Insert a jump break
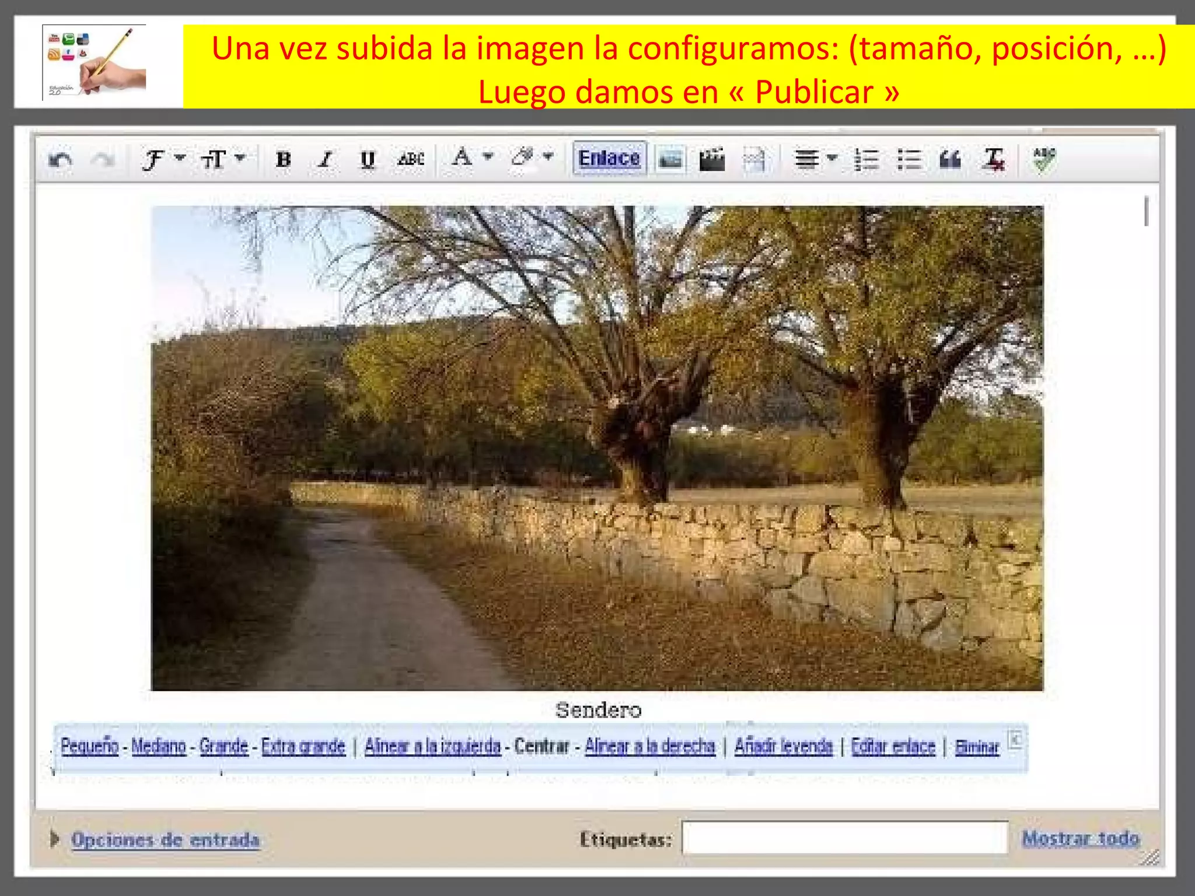This screenshot has width=1195, height=896. [x=754, y=160]
